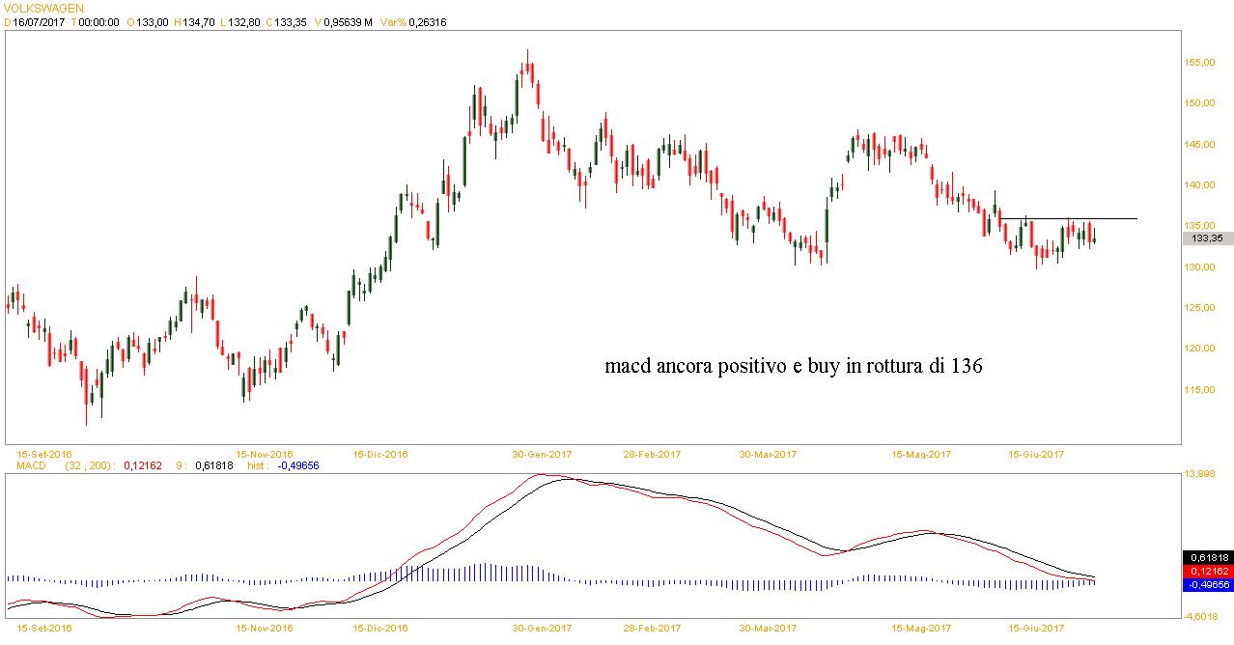Screen dimensions: 1234x645
Task: Select the current price tag 133,35 on axis
Action: tap(1207, 238)
